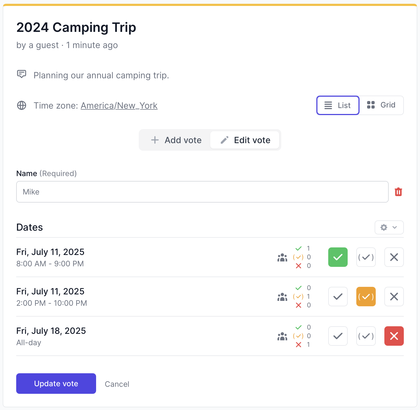
Task: Expand the chevron next to the gear icon
Action: [x=394, y=227]
